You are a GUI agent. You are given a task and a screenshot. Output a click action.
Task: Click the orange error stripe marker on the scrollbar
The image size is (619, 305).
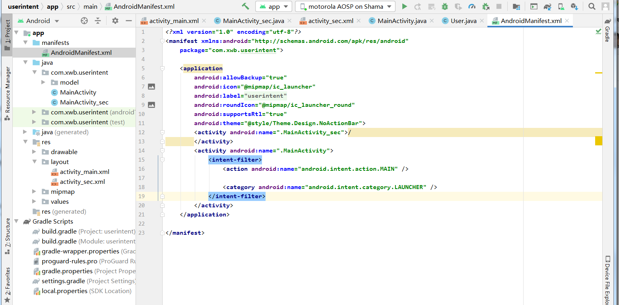click(x=599, y=141)
